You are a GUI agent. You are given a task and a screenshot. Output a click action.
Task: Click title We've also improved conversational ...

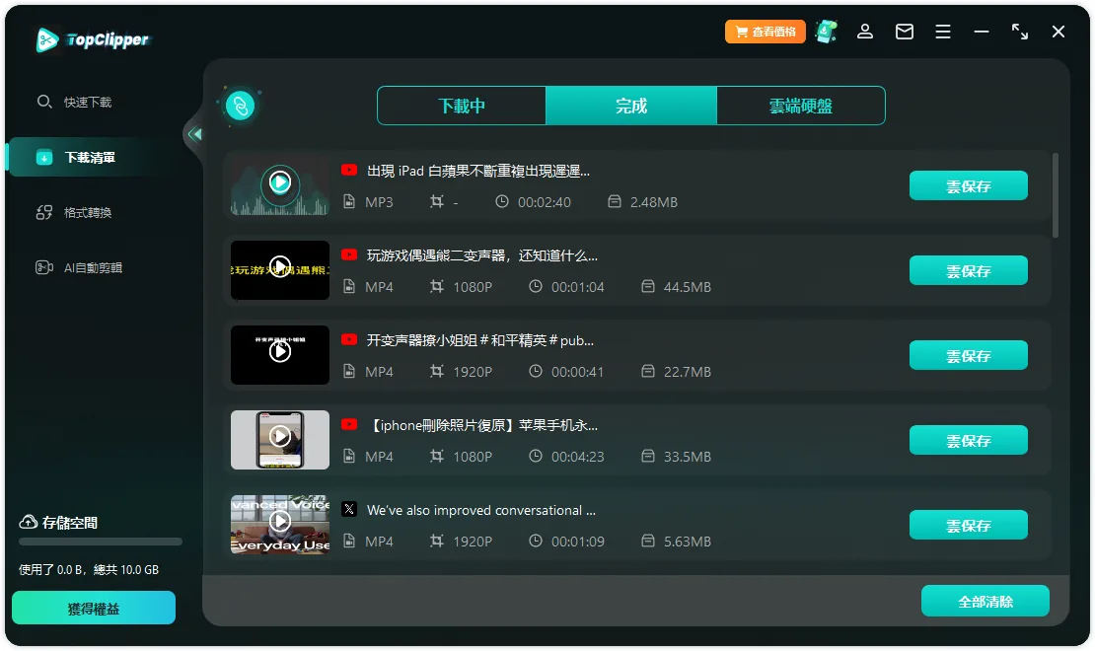481,510
